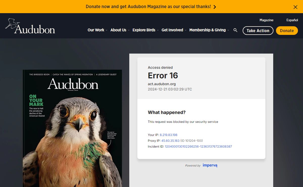Image resolution: width=303 pixels, height=187 pixels.
Task: Click the timestamp 2024-12-21 03:02:29 UTC
Action: 170,89
